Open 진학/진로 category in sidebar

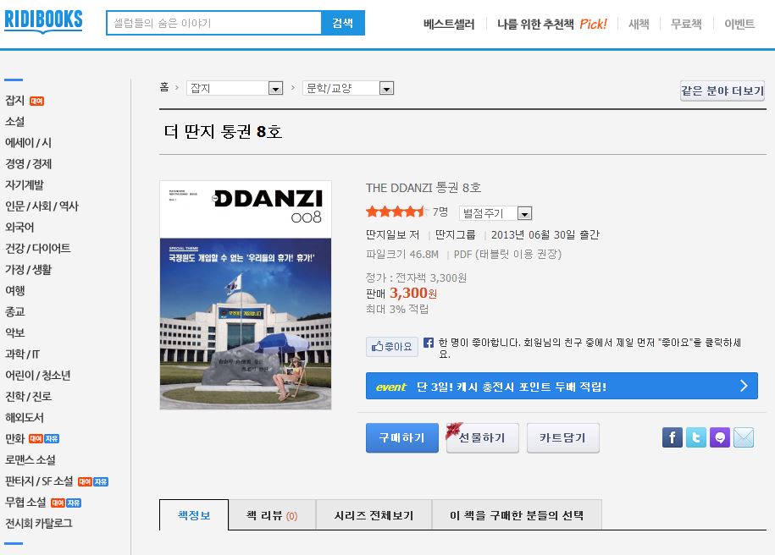click(28, 397)
